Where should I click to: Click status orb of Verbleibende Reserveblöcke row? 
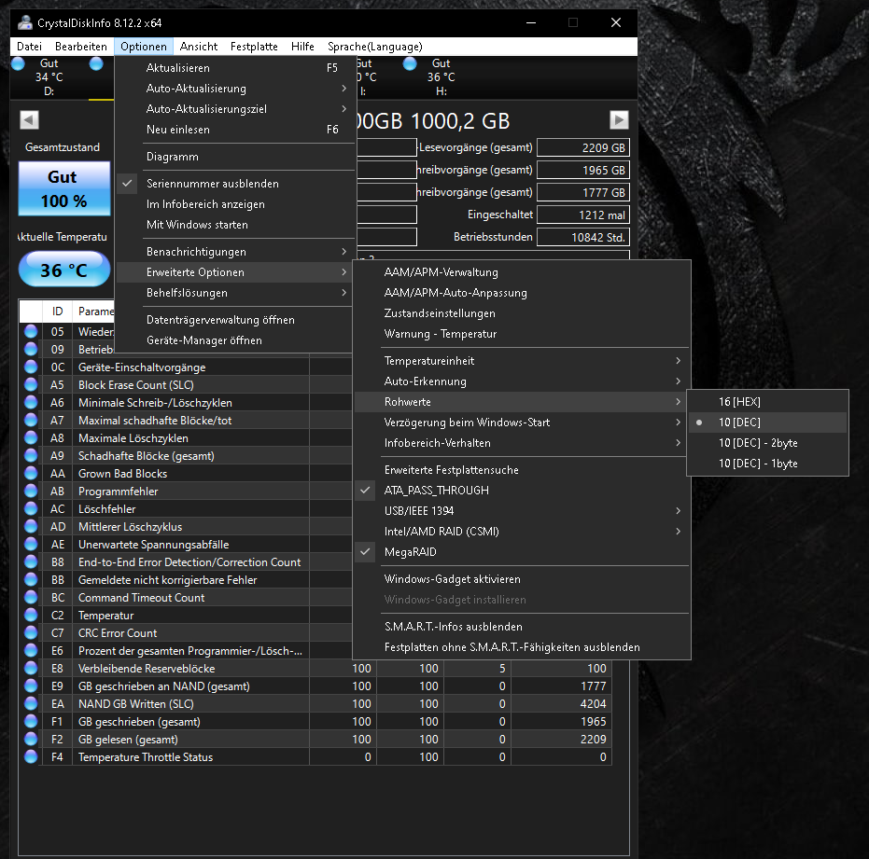point(31,668)
